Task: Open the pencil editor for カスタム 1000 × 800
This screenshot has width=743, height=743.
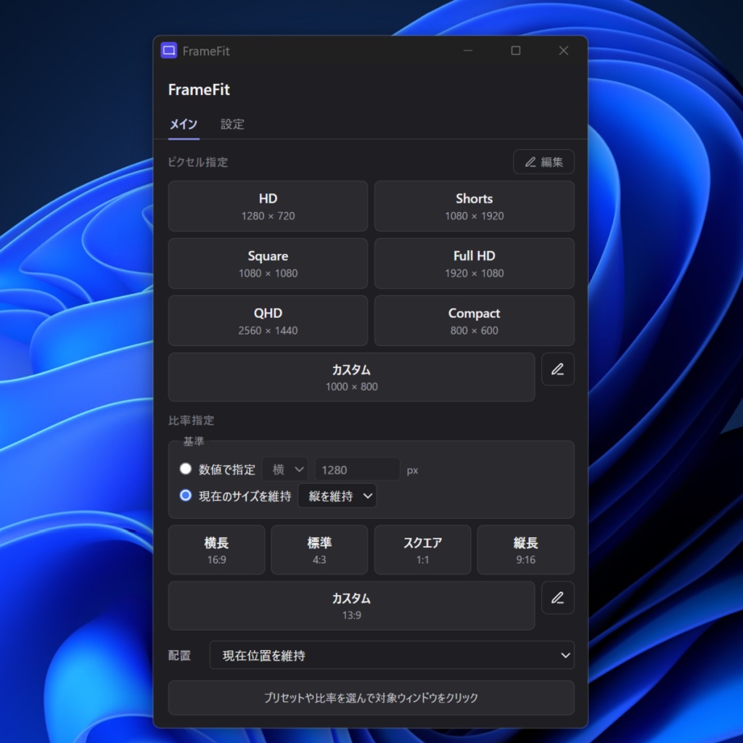Action: pos(558,369)
